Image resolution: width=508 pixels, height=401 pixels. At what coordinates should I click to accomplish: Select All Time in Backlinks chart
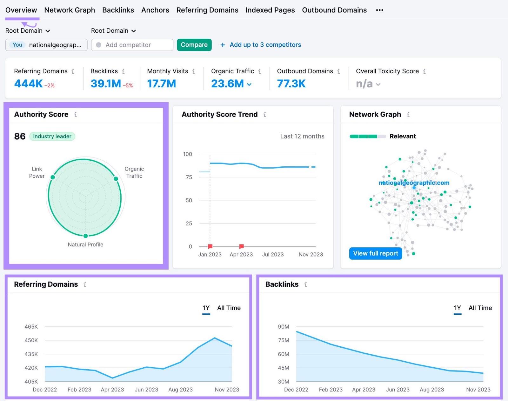click(480, 308)
